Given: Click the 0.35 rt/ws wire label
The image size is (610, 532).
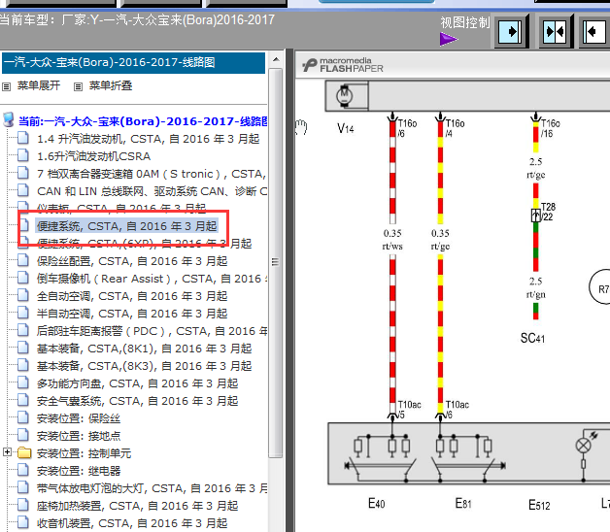Looking at the screenshot, I should [x=392, y=240].
